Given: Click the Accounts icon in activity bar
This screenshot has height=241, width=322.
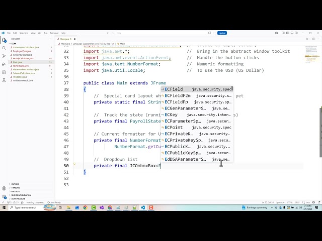Looking at the screenshot, I should pyautogui.click(x=4, y=189).
